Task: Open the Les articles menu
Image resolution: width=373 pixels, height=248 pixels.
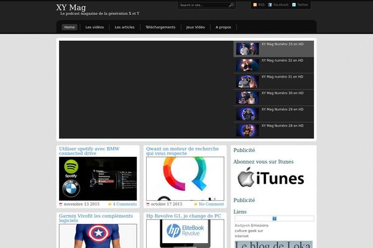Action: 124,27
